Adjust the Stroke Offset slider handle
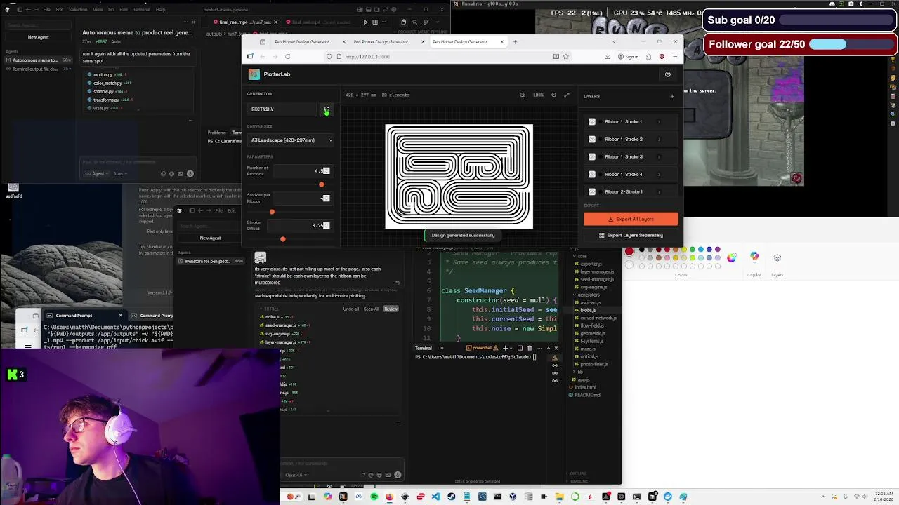Image resolution: width=899 pixels, height=505 pixels. [282, 239]
